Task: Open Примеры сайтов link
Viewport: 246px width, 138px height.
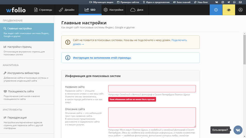Action: [x=128, y=2]
